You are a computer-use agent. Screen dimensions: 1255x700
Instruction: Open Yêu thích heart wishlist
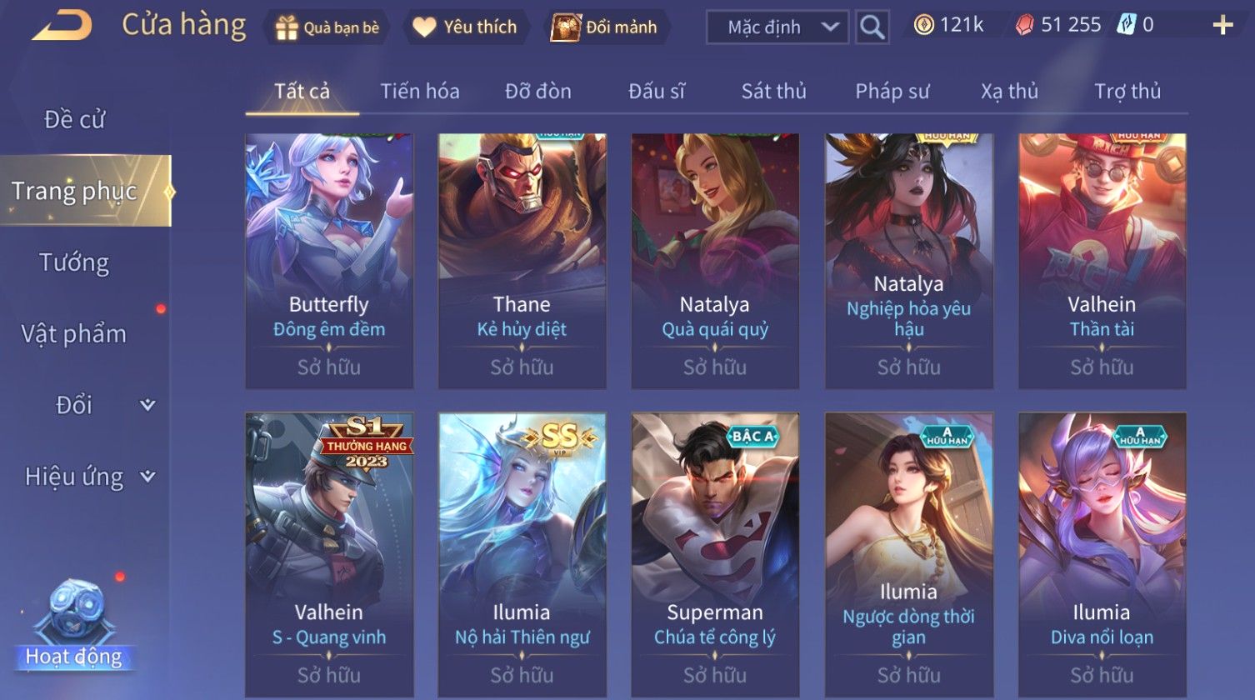(x=465, y=27)
